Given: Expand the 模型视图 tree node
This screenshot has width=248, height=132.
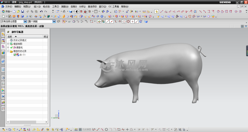Looking at the screenshot, I should (x=8, y=44).
